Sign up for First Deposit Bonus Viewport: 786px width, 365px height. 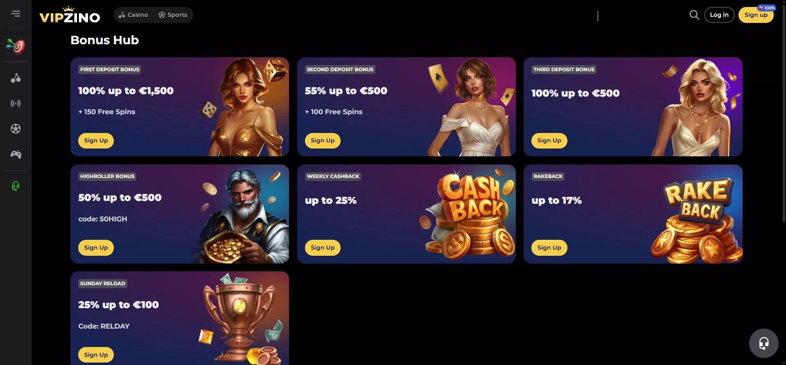[96, 140]
